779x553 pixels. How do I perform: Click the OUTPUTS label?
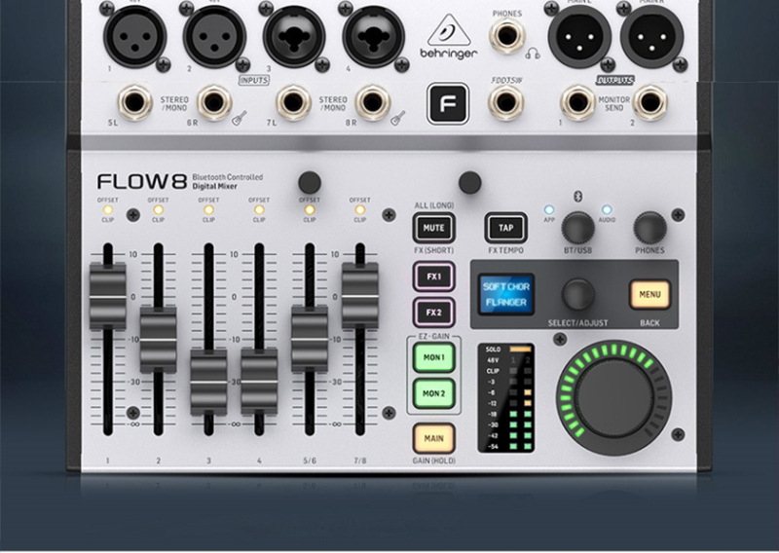(615, 80)
